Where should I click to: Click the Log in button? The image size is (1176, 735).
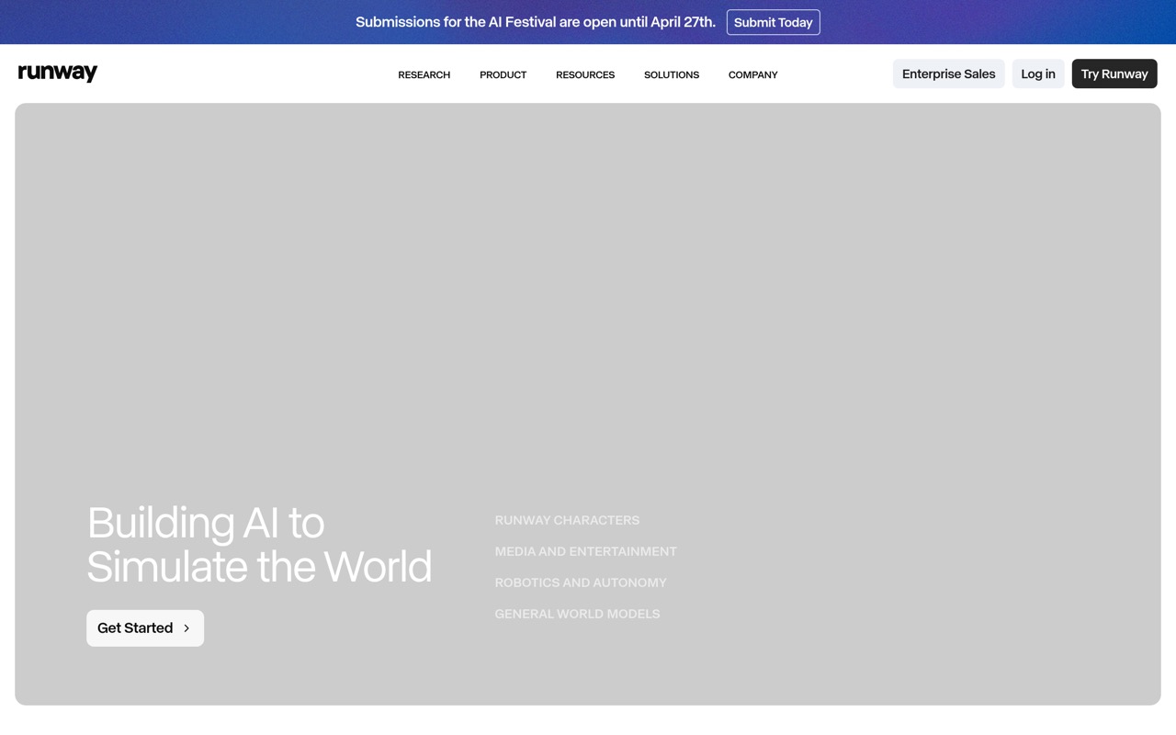coord(1038,73)
